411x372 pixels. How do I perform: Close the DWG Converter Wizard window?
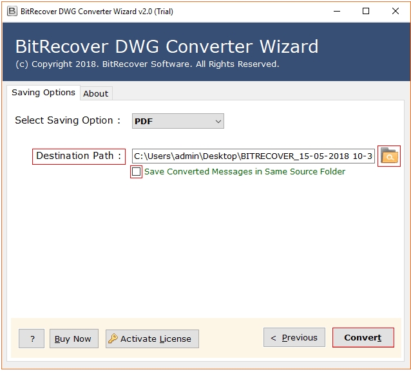coord(396,11)
